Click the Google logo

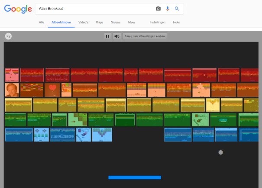click(x=18, y=9)
